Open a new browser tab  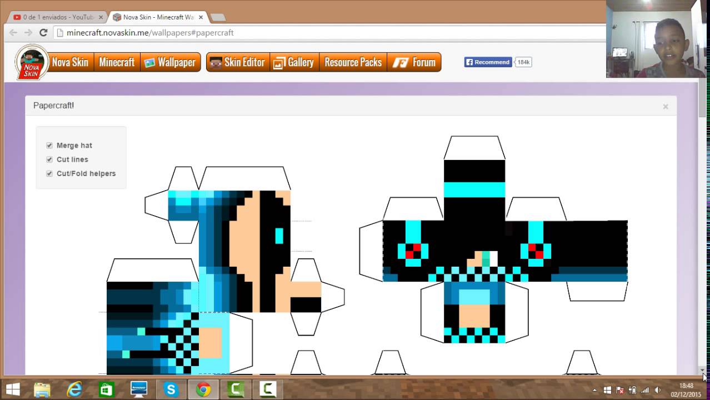click(218, 17)
